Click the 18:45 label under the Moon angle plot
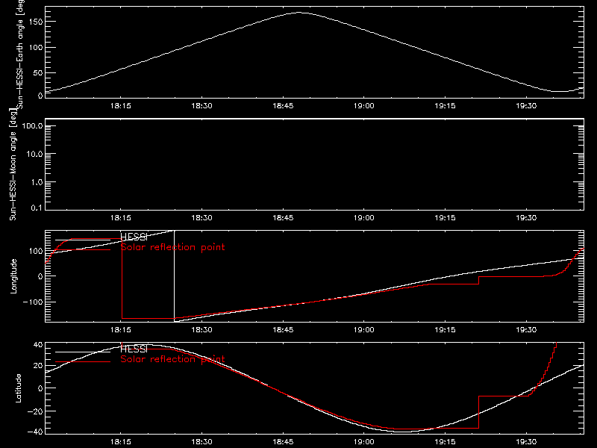 click(283, 217)
